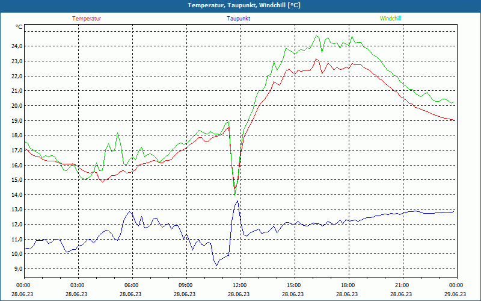The height and width of the screenshot is (301, 481).
Task: Select the 15,0 y-axis value
Action: click(x=17, y=179)
